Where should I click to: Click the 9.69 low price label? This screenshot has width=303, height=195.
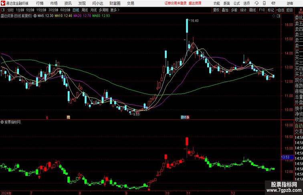pos(136,114)
